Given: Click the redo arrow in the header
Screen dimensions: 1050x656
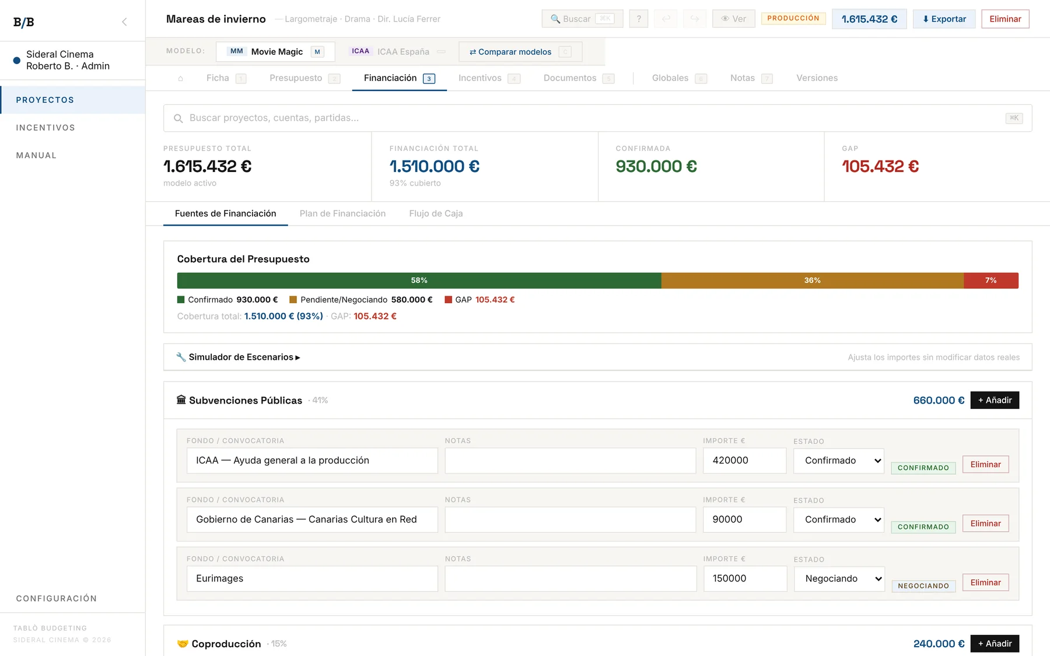Looking at the screenshot, I should [695, 19].
